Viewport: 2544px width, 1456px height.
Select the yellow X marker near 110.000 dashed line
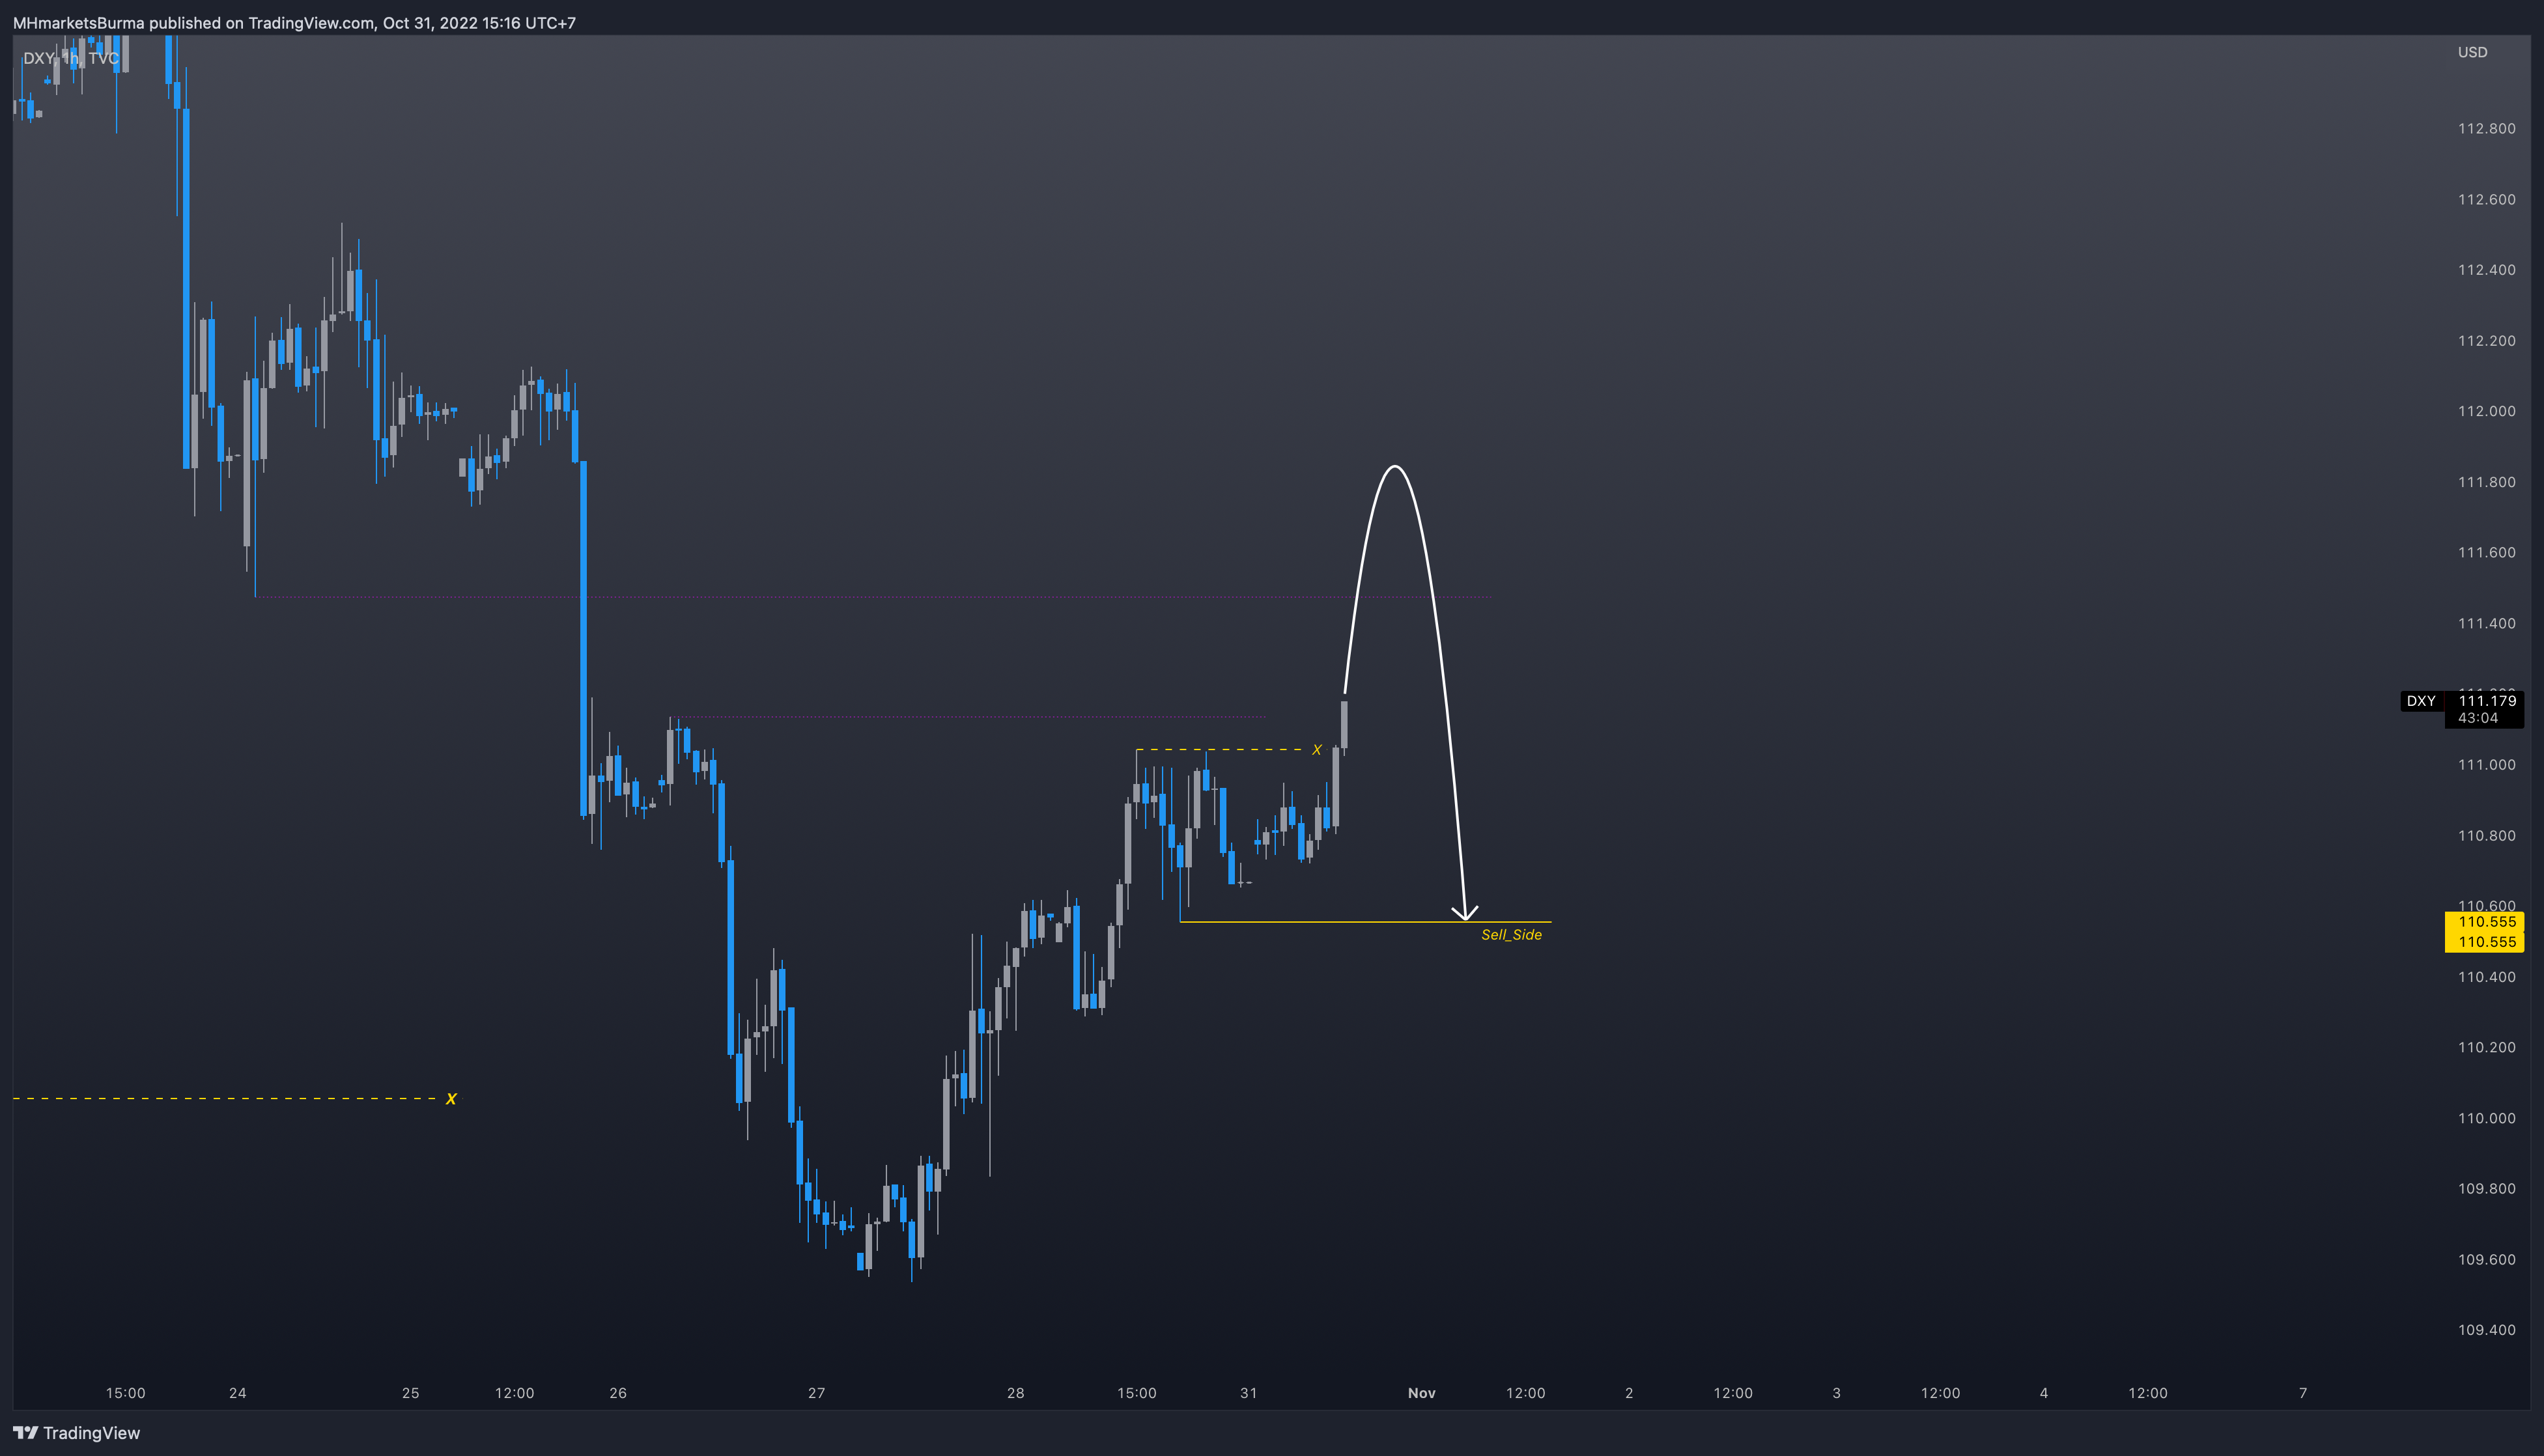coord(451,1099)
